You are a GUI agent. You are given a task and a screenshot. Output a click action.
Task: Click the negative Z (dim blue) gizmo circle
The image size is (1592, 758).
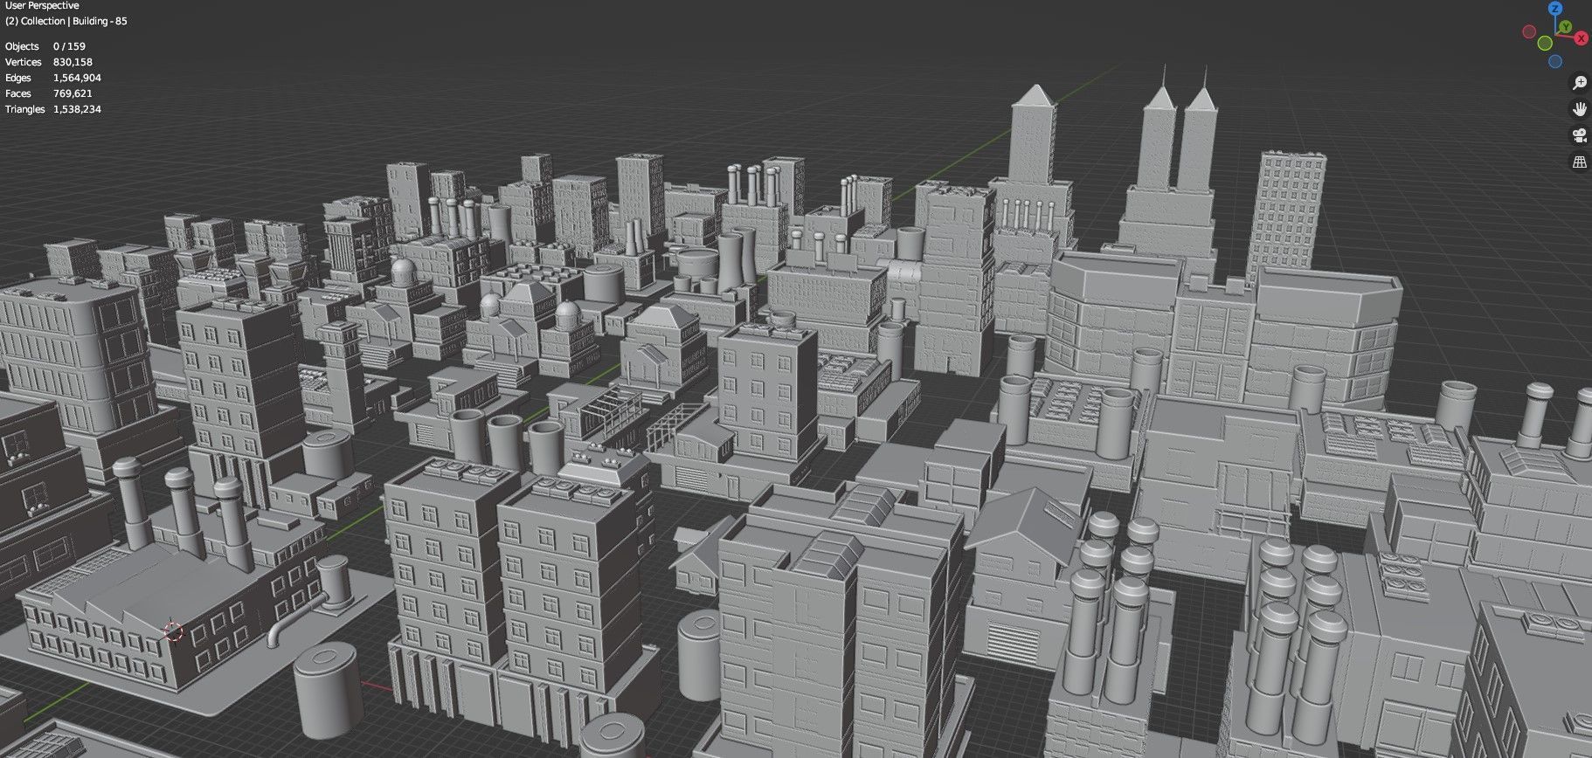point(1555,61)
